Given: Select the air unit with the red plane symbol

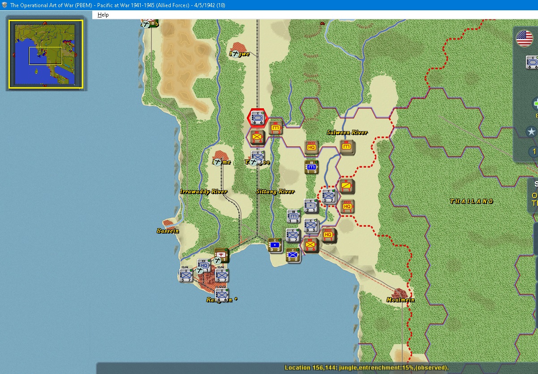Looking at the screenshot, I should [x=222, y=255].
